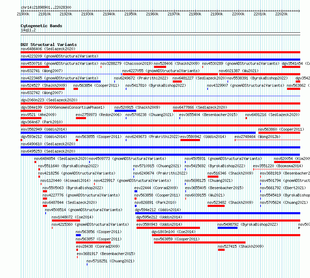Click the chr14:21898901..22028300 region label

pos(46,7)
